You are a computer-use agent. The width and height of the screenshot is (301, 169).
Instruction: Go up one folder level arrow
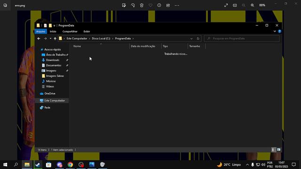point(55,38)
